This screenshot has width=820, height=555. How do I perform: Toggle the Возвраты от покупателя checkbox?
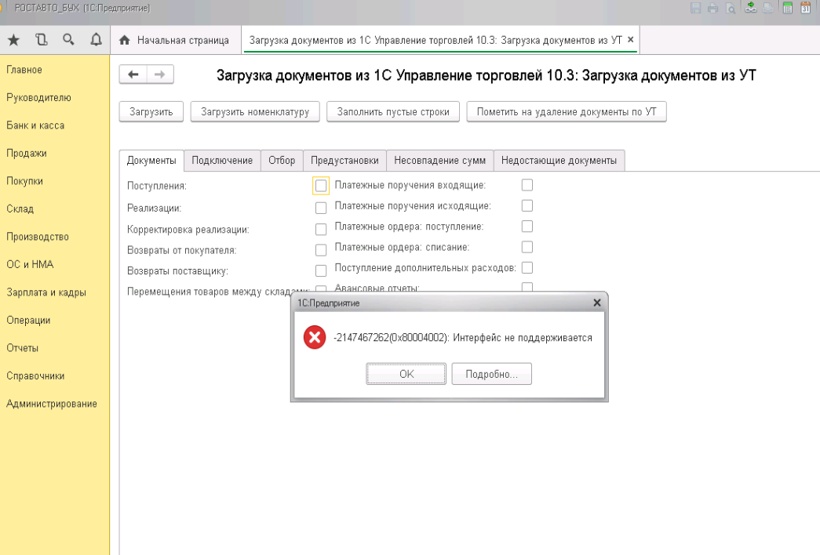[x=320, y=250]
